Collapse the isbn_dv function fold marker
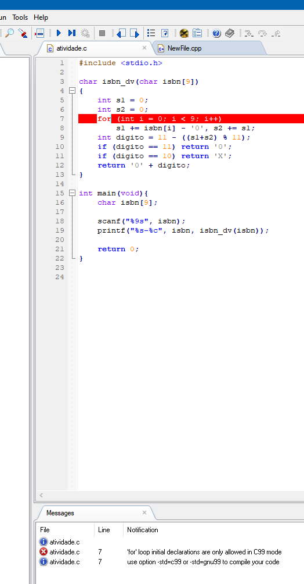Image resolution: width=304 pixels, height=584 pixels. (72, 91)
